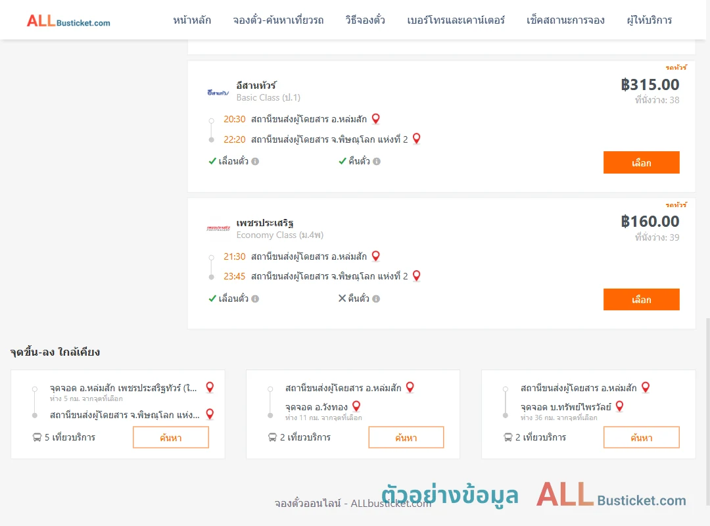Click ที่นั่งว่าง: 39 seat count
This screenshot has width=710, height=526.
point(657,237)
